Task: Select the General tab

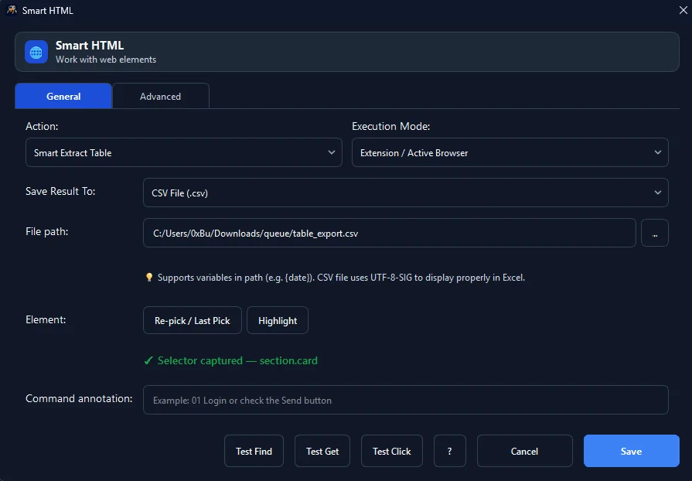Action: 63,96
